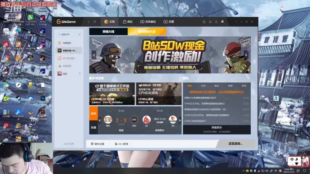Switch to 穿越火线 zone tab
Screen dimensions: 310x174
(108, 32)
